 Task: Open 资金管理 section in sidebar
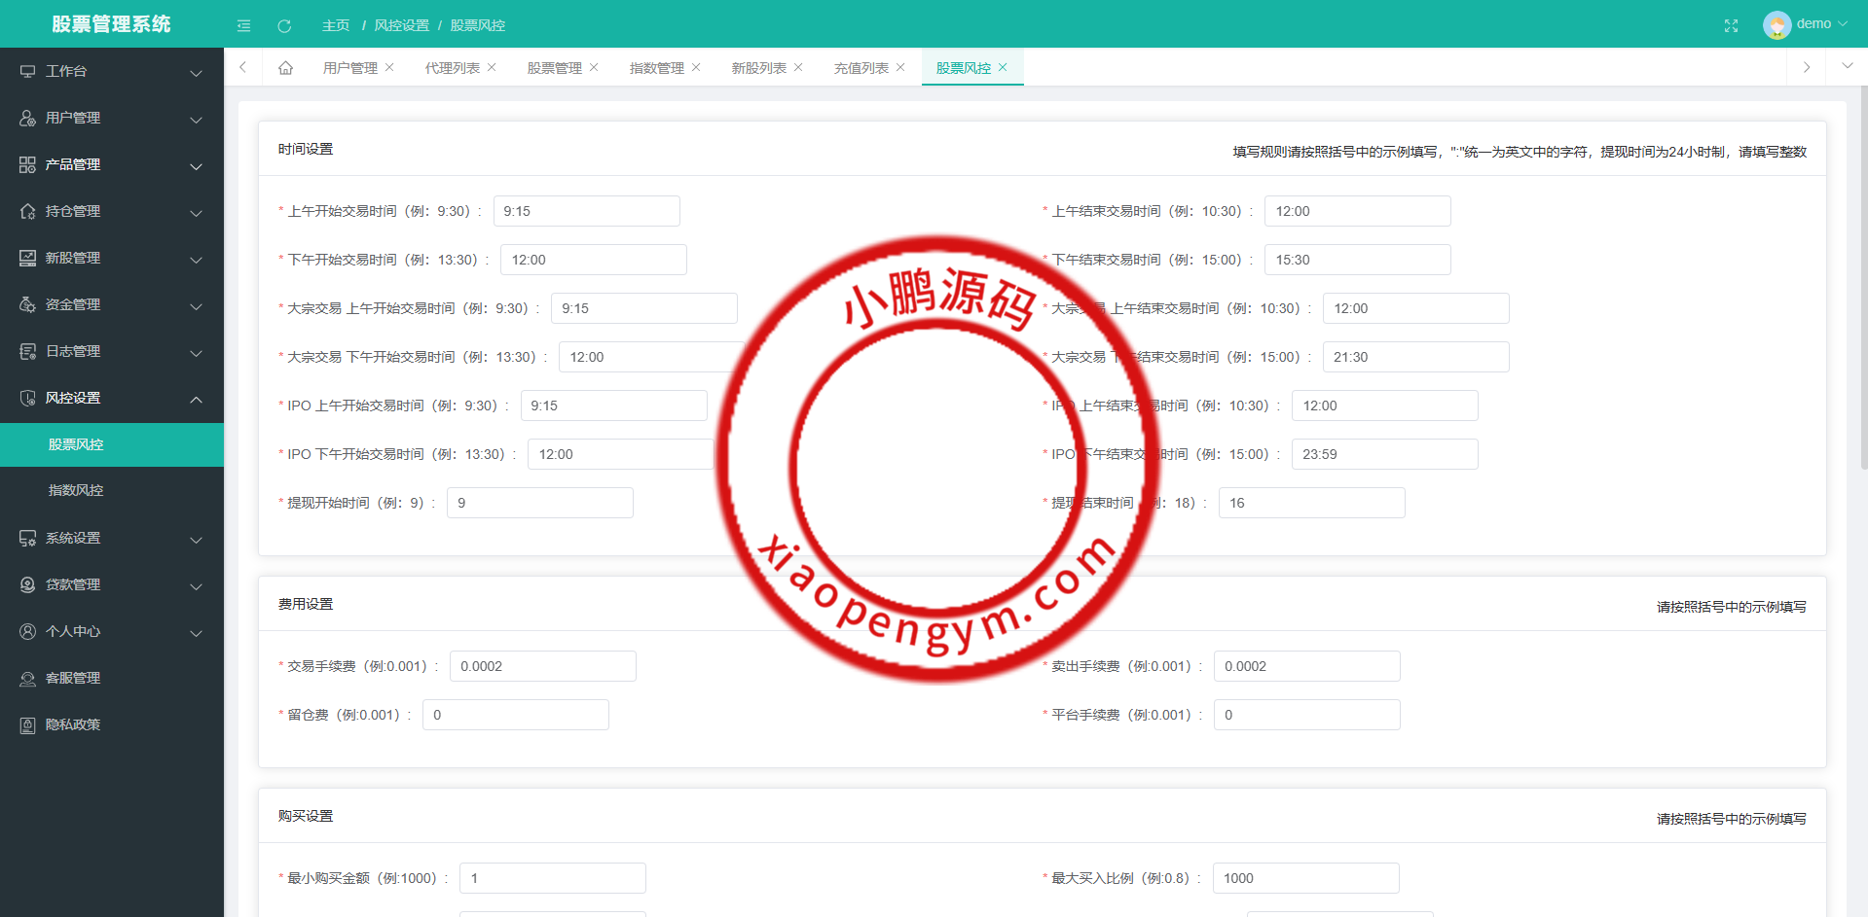(x=73, y=303)
